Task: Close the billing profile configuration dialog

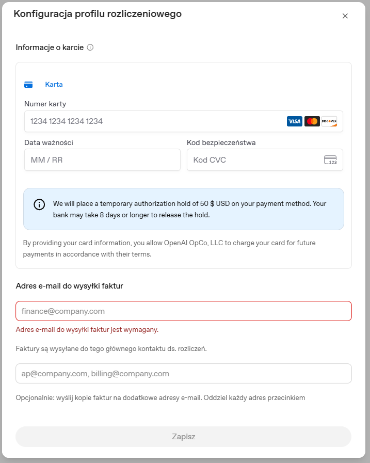Action: (345, 16)
